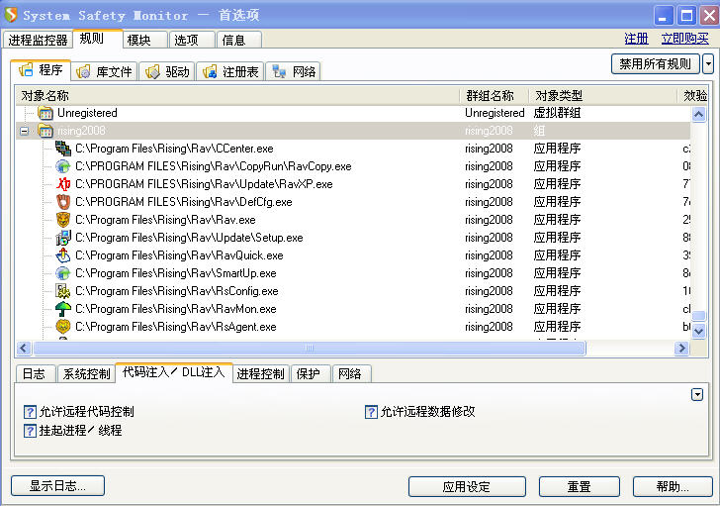
Task: Click the Unregistered group folder icon
Action: [x=45, y=113]
